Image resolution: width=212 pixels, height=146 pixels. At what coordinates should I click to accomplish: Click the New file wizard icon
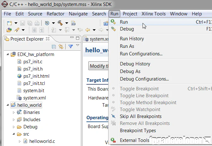[9, 23]
